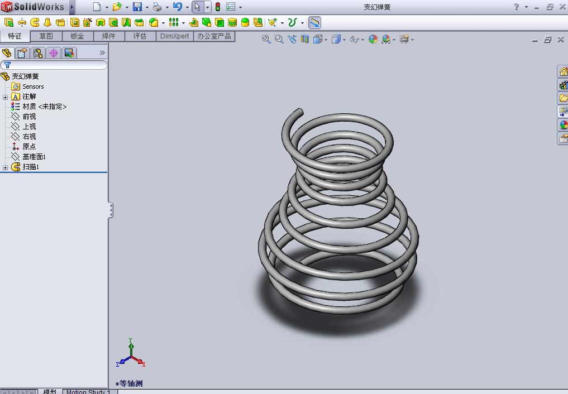The height and width of the screenshot is (394, 568).
Task: Open the Motion Study 1 tab
Action: point(88,391)
